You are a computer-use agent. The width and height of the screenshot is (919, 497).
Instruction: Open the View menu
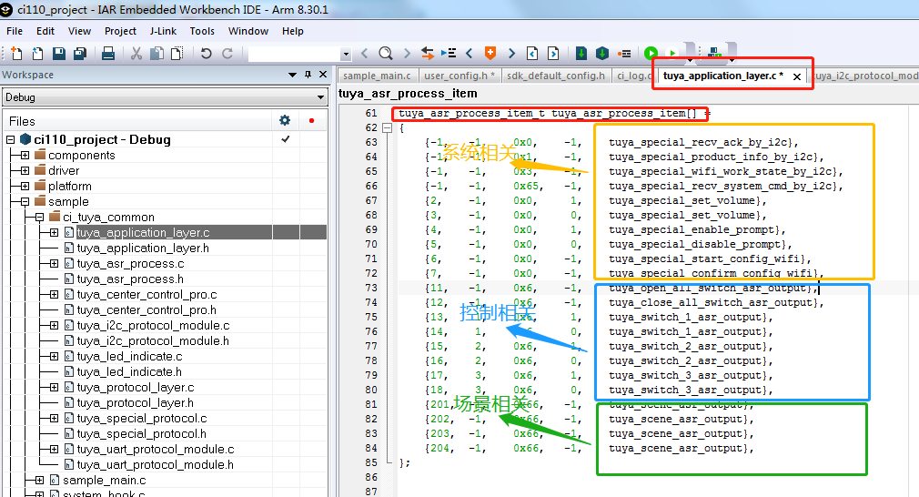coord(79,31)
